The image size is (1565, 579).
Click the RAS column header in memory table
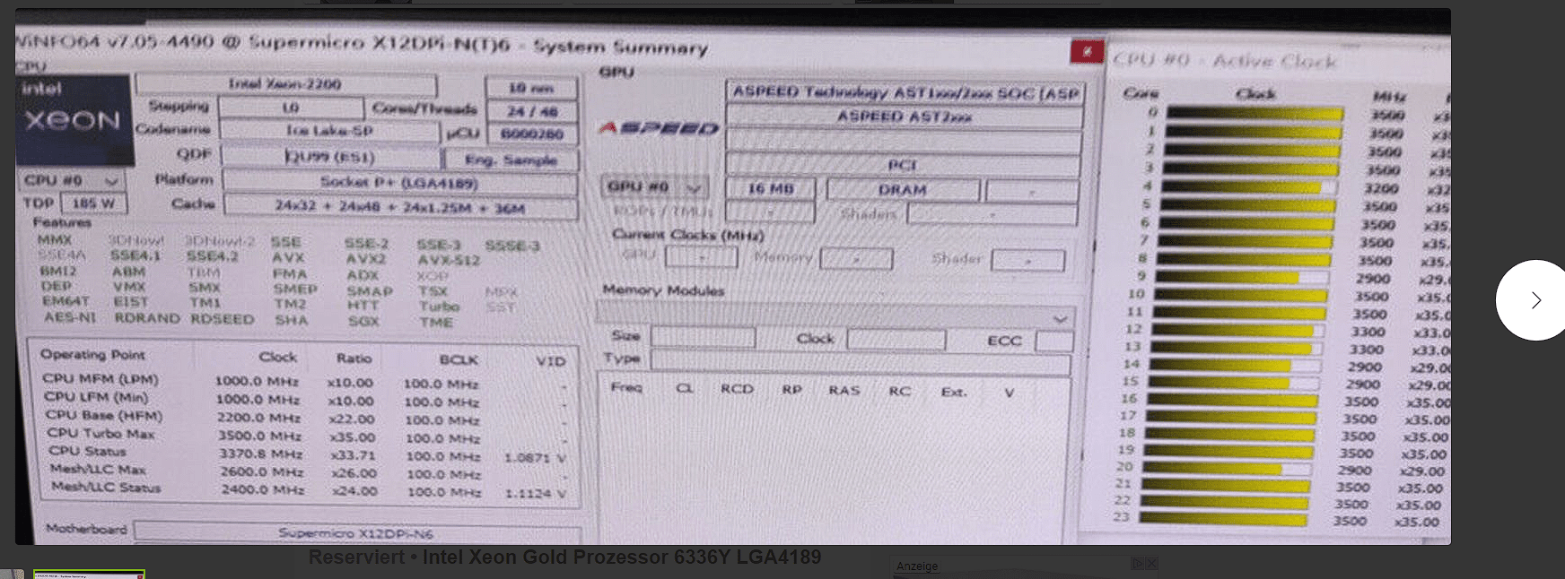point(844,390)
